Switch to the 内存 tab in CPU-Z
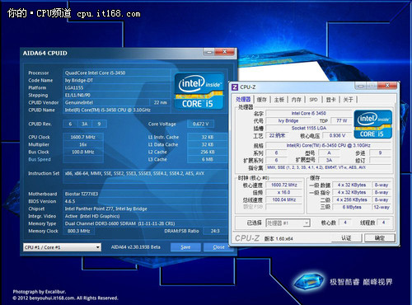 [x=296, y=100]
